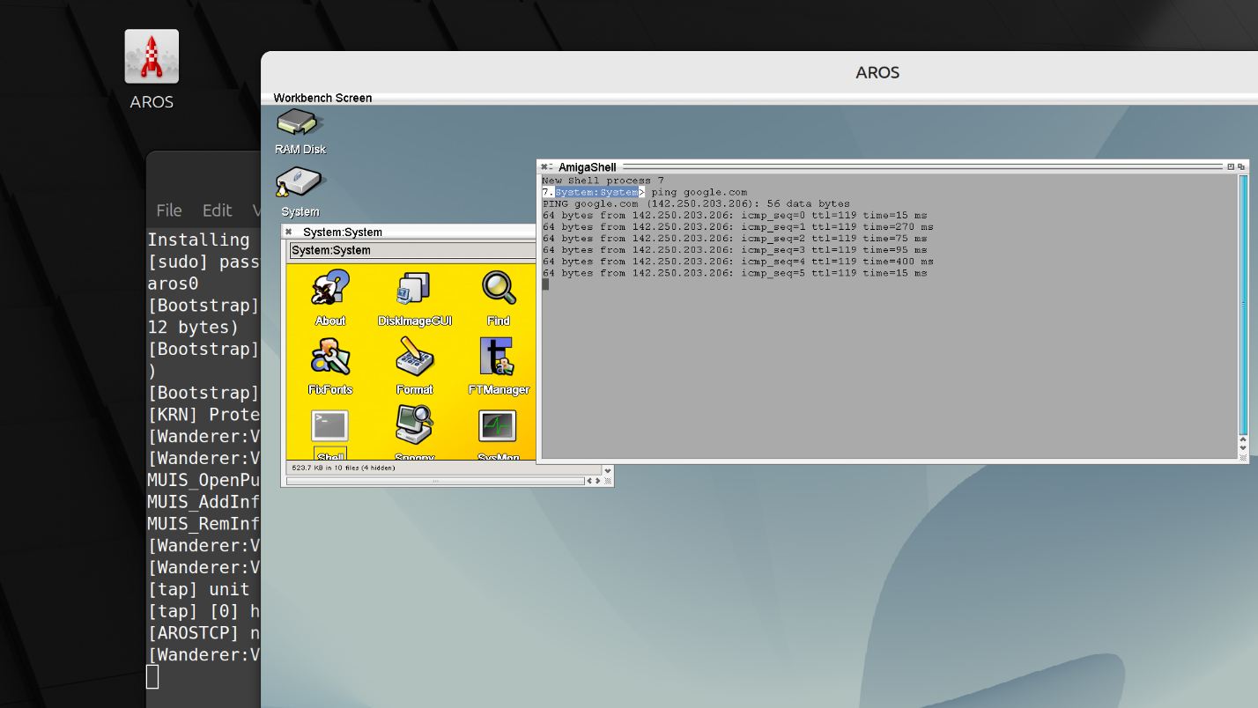Image resolution: width=1258 pixels, height=708 pixels.
Task: Open the Edit menu in terminal window
Action: [217, 210]
